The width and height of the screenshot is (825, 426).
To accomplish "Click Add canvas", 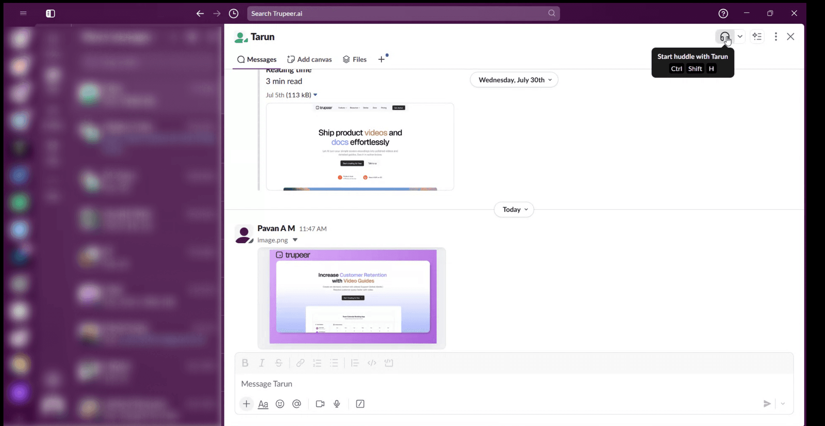I will coord(309,59).
